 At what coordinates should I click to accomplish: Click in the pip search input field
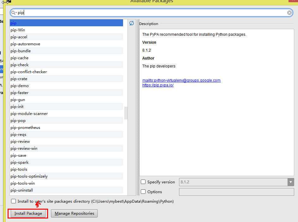point(151,13)
